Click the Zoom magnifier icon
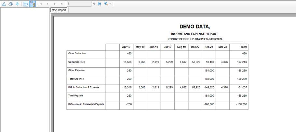Screen dimensions: 296x132 point(106,4)
